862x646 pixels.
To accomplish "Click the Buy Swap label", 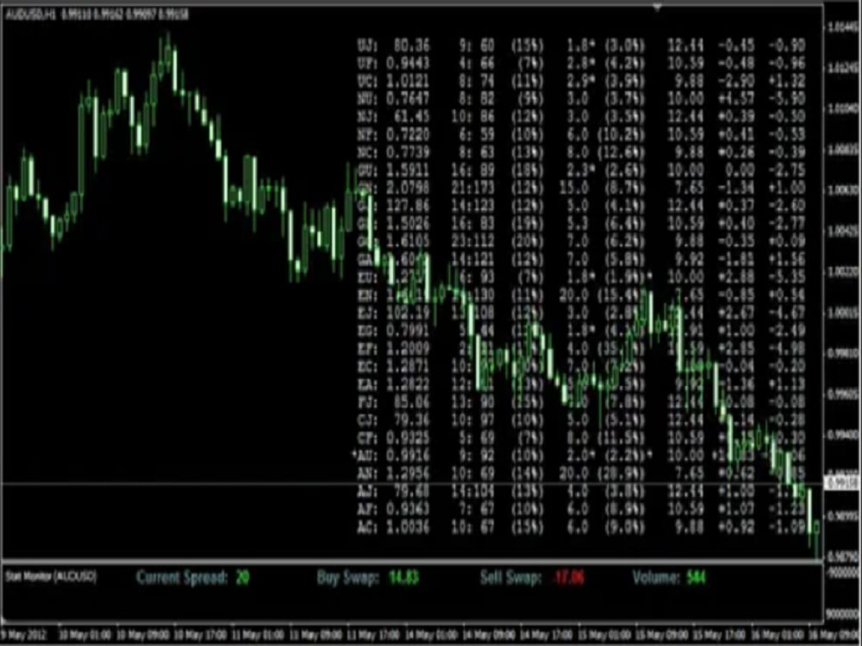I will [x=347, y=578].
